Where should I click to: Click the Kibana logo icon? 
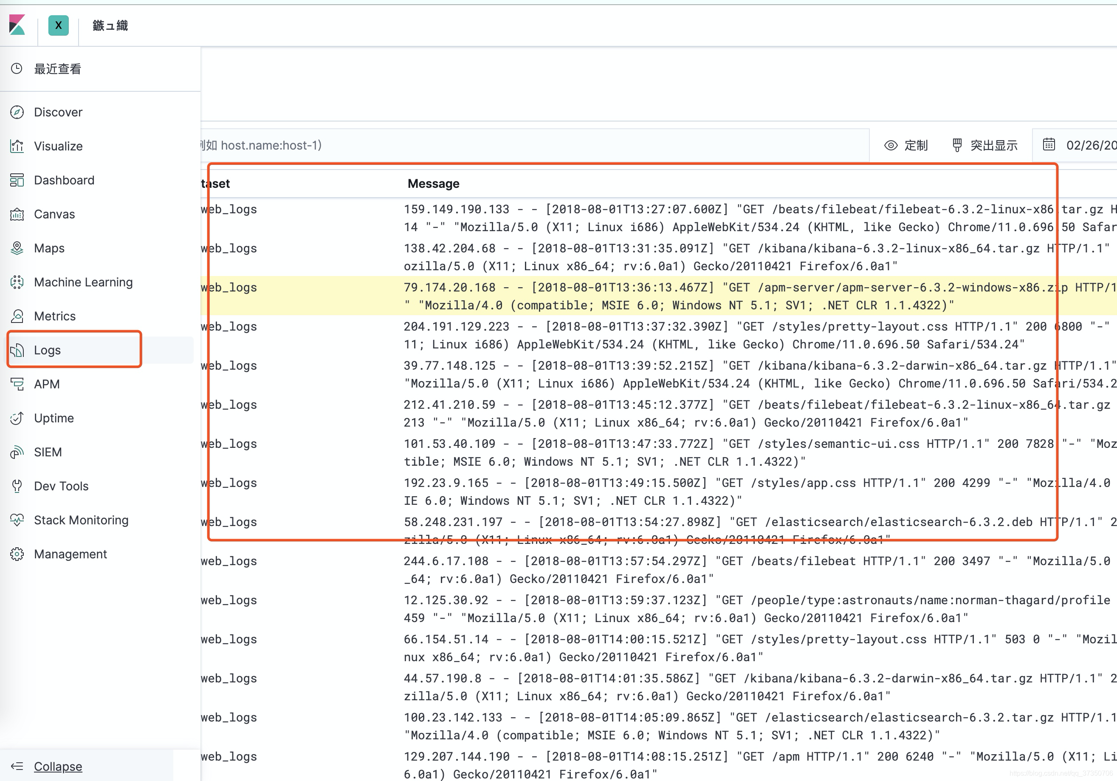tap(17, 25)
